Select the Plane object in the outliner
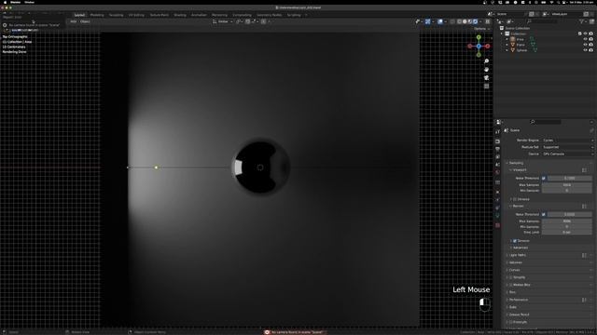597x335 pixels. click(x=521, y=45)
